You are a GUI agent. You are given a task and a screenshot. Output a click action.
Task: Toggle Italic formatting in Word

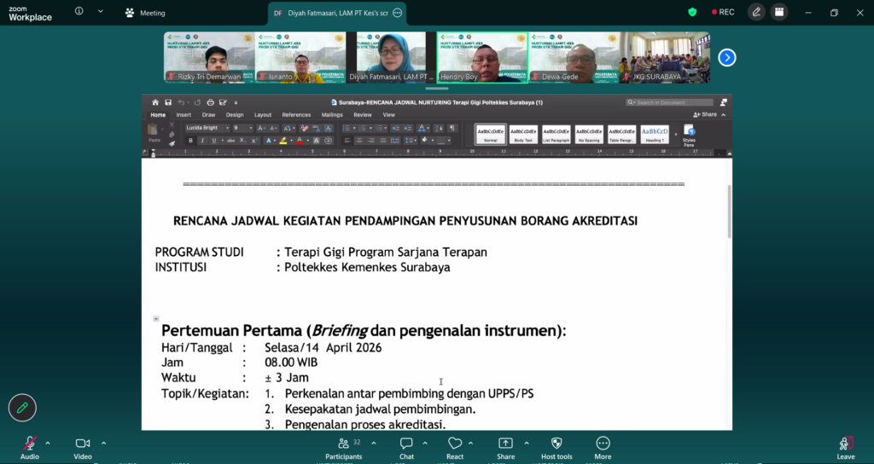pyautogui.click(x=202, y=141)
